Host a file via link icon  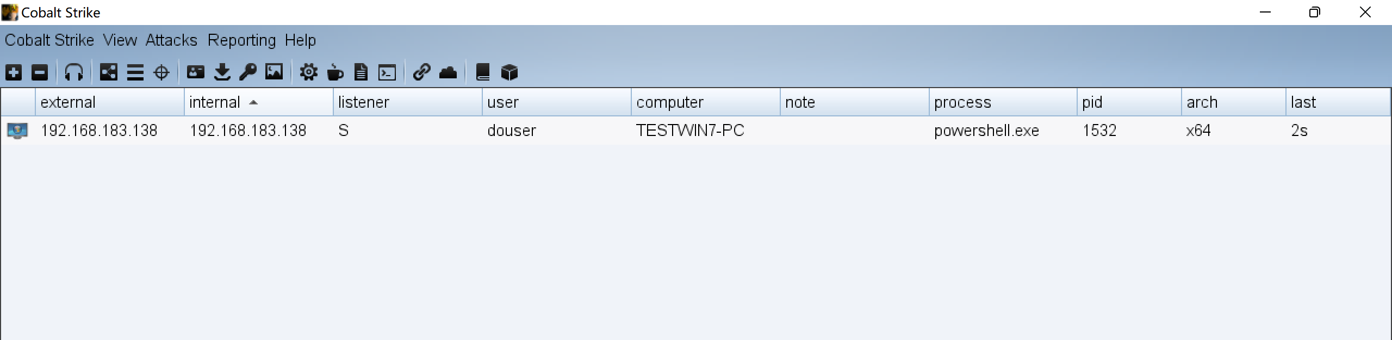coord(421,72)
